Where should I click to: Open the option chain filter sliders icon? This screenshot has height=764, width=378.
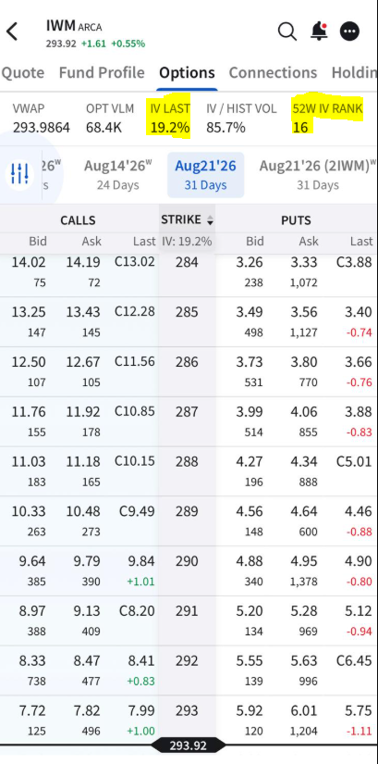(19, 173)
